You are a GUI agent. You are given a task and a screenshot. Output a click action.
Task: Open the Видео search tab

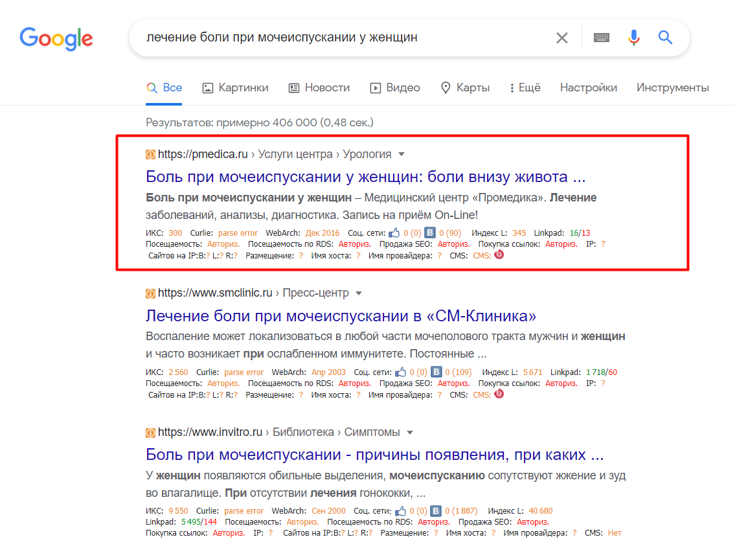[x=395, y=87]
